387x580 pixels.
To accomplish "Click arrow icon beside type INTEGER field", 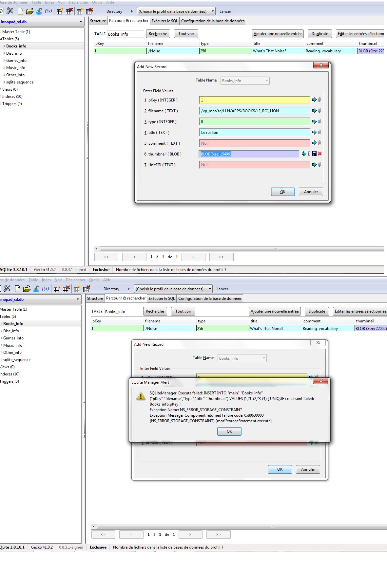I will click(x=314, y=121).
